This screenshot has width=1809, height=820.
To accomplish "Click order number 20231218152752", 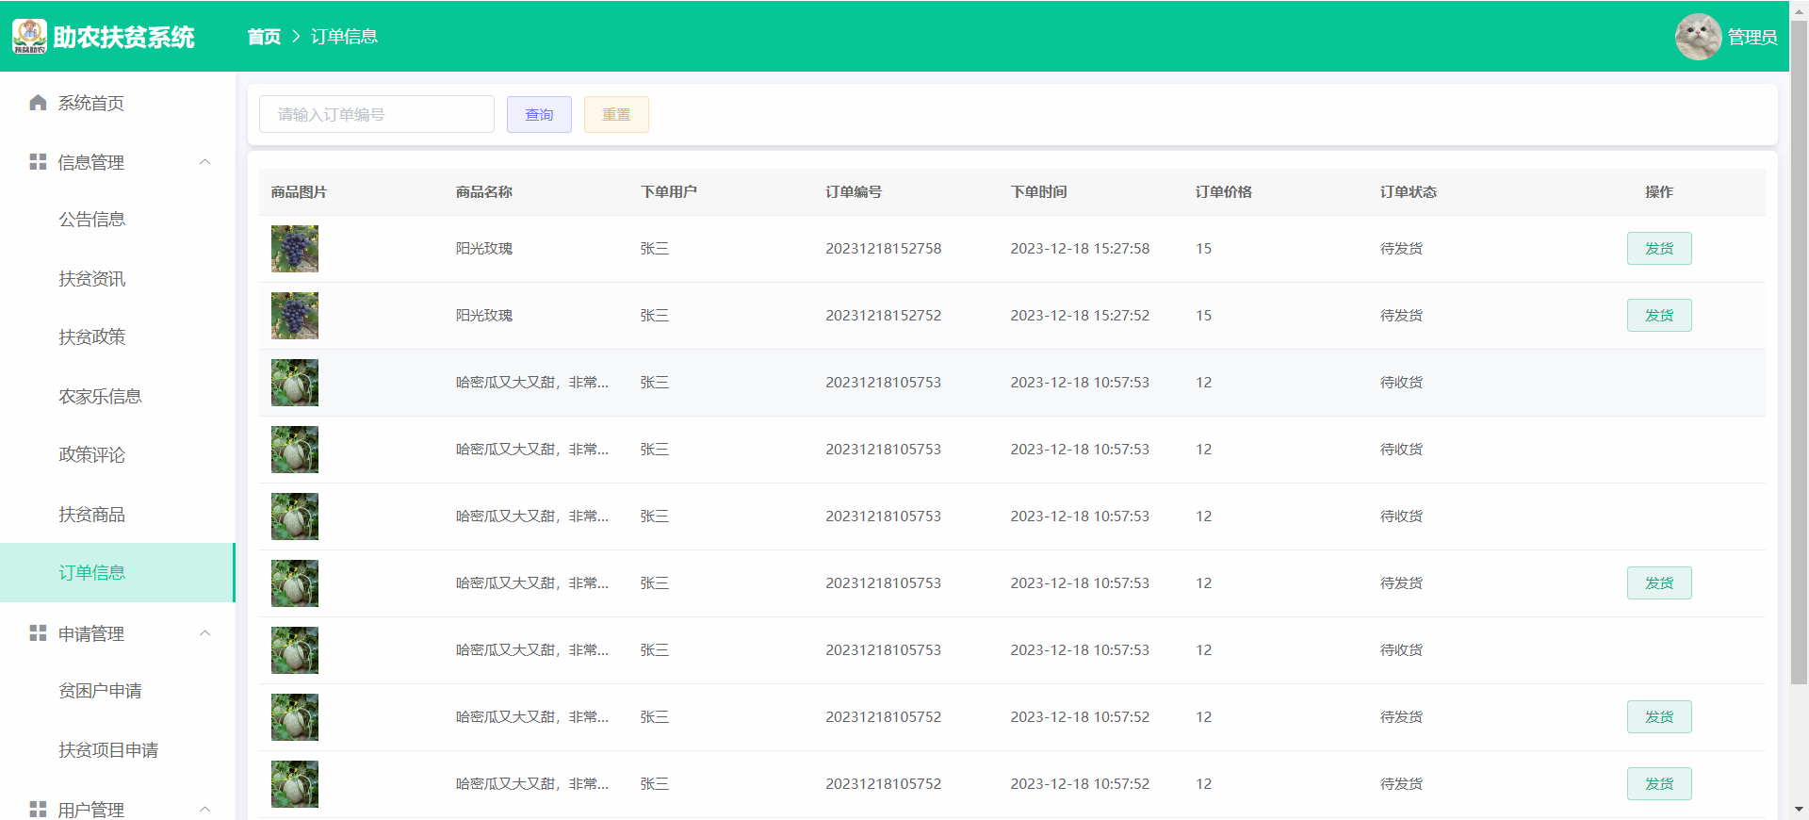I will point(884,316).
